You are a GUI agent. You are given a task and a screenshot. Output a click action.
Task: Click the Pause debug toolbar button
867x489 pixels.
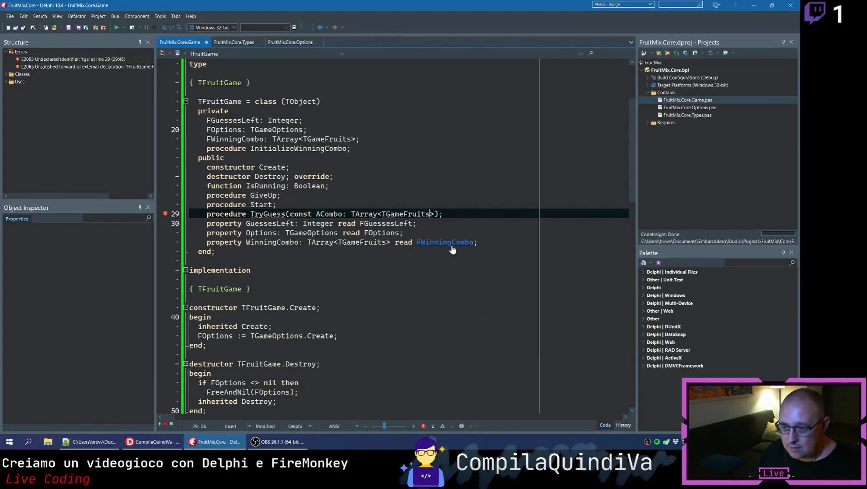pos(146,28)
